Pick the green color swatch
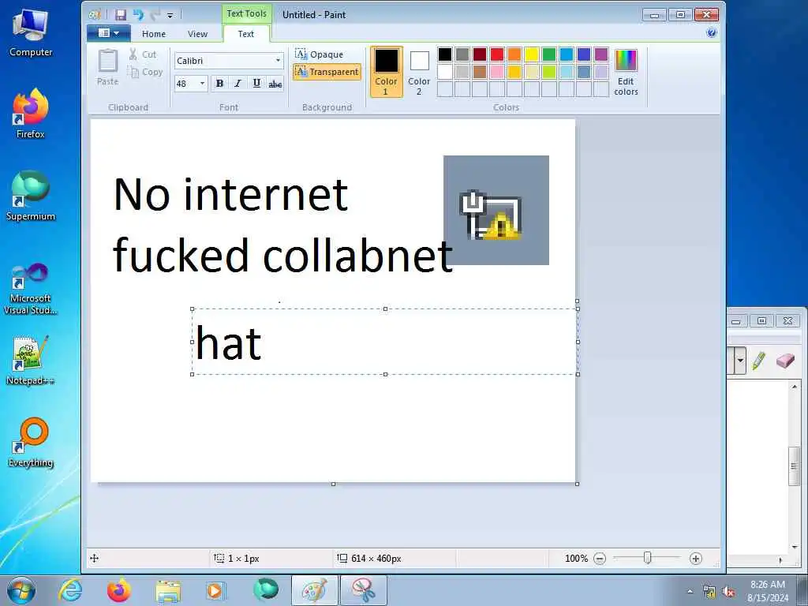The width and height of the screenshot is (808, 606). [x=549, y=54]
